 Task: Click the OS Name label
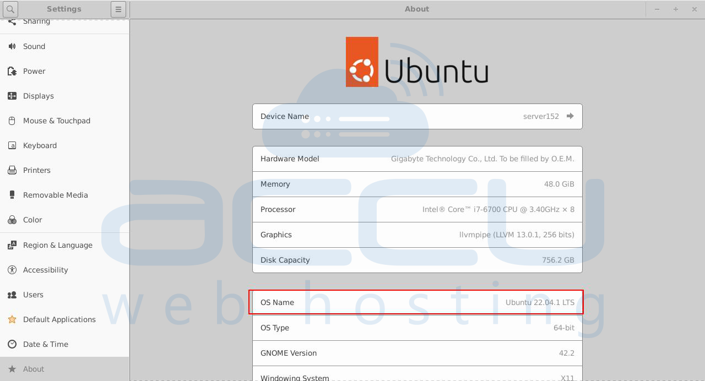tap(277, 302)
